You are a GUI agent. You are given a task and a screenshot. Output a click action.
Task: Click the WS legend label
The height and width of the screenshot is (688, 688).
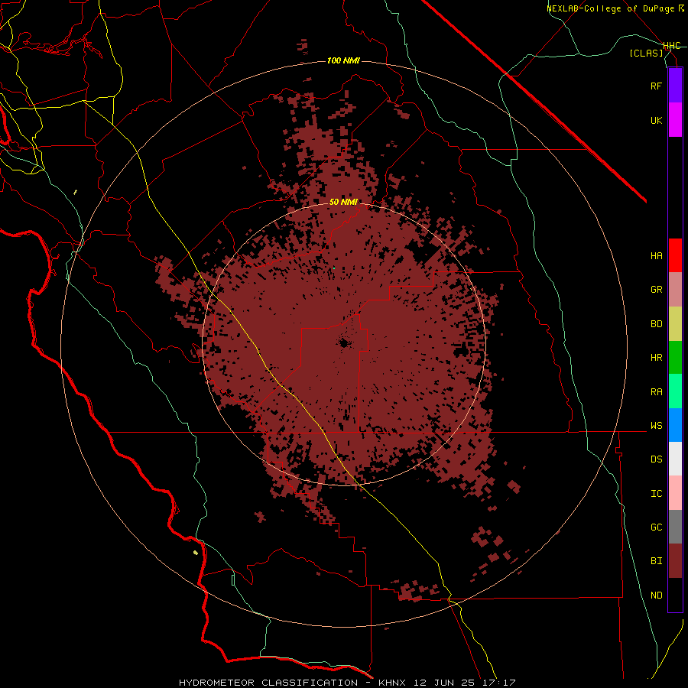point(657,425)
